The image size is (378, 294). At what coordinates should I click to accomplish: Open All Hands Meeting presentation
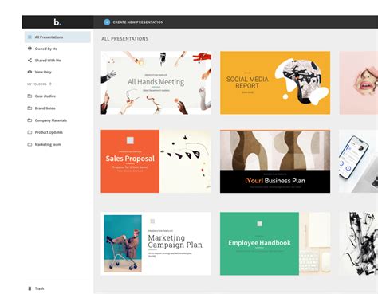[x=156, y=83]
